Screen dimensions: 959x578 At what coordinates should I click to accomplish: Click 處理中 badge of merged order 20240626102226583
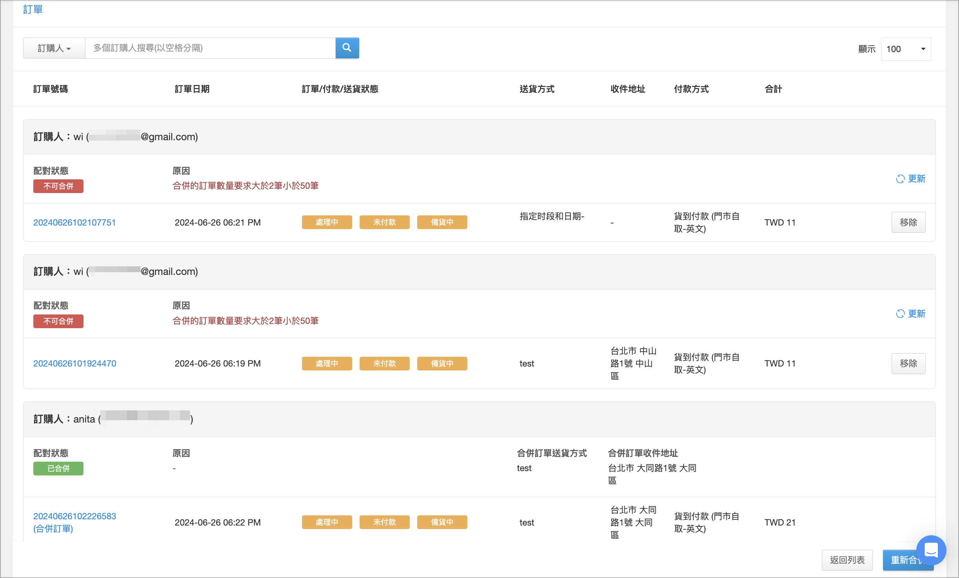[x=327, y=522]
